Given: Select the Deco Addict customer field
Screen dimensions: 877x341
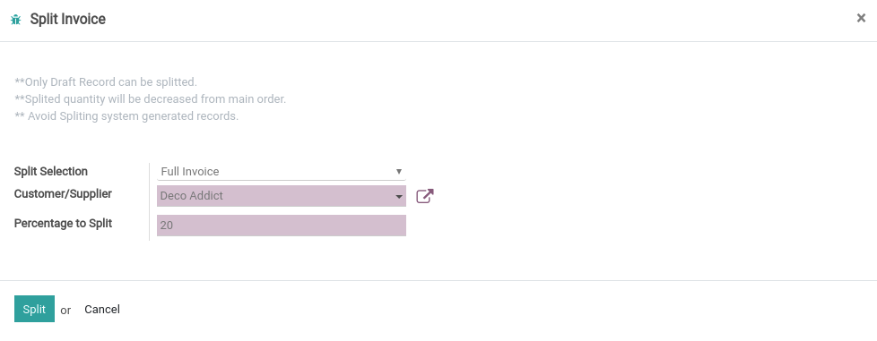Looking at the screenshot, I should click(282, 196).
